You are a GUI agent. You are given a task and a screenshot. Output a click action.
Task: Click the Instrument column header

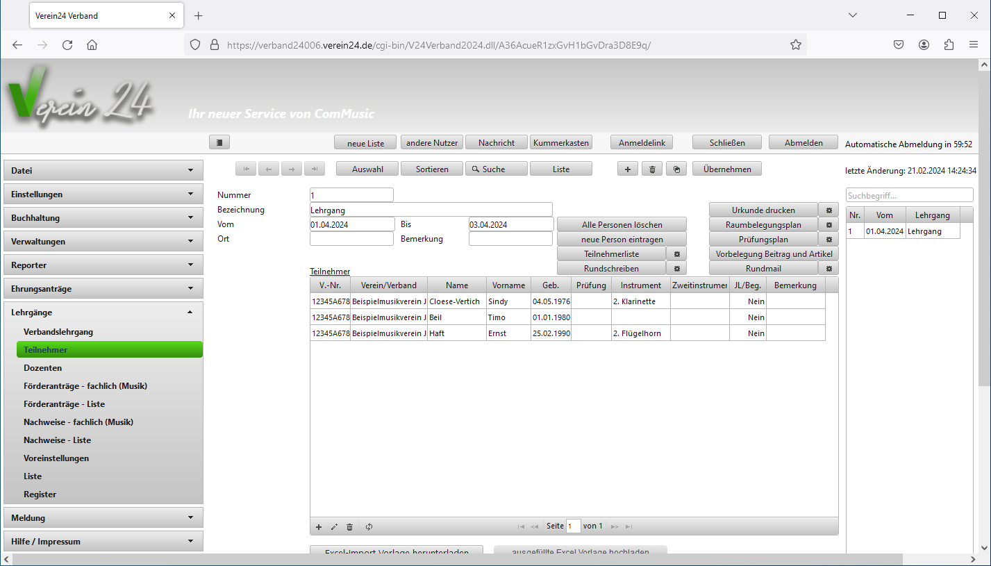(641, 285)
